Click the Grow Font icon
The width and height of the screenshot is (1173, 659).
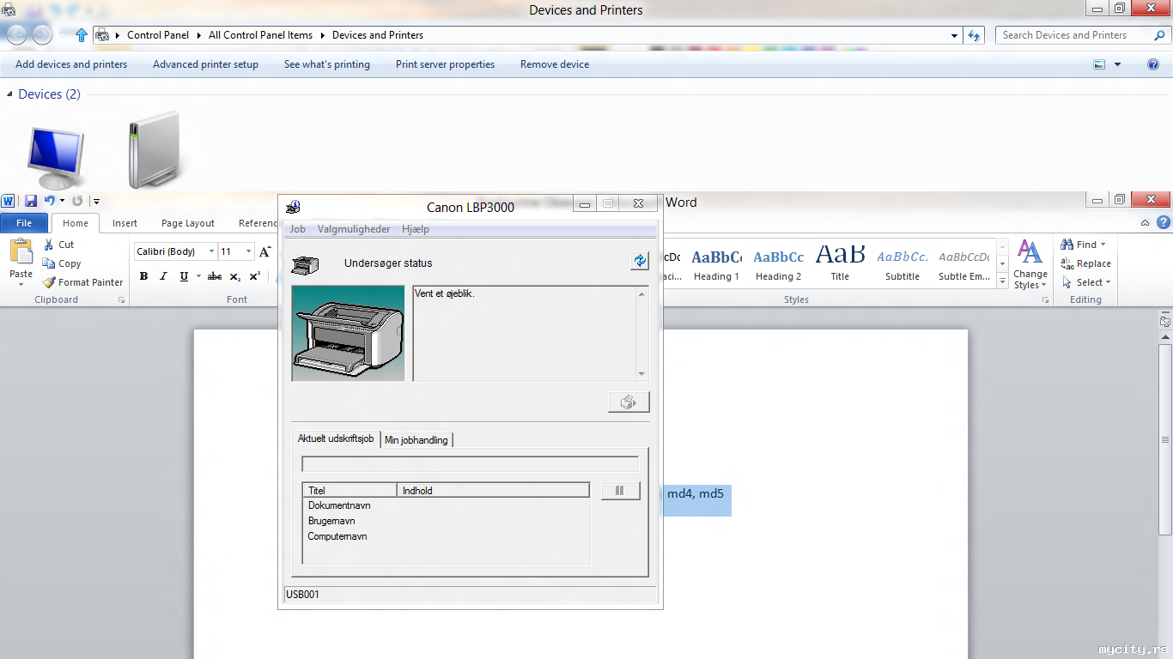(265, 251)
